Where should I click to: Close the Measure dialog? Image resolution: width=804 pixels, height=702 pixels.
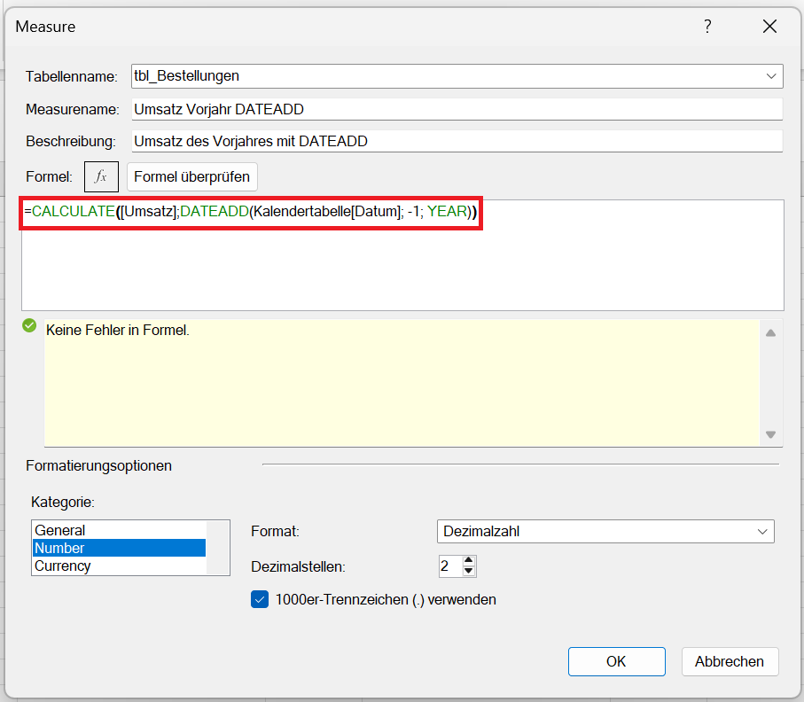(769, 27)
